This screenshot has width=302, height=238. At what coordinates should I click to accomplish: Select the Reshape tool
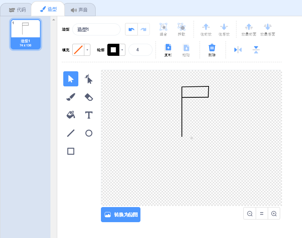pos(89,79)
